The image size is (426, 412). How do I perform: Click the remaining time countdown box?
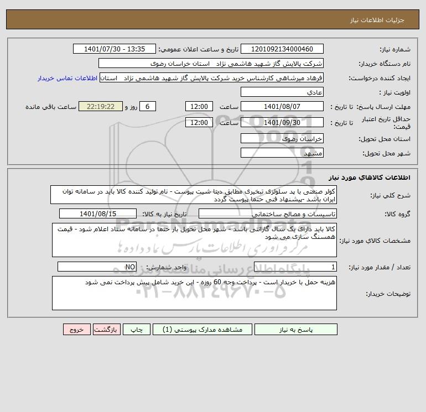[101, 107]
